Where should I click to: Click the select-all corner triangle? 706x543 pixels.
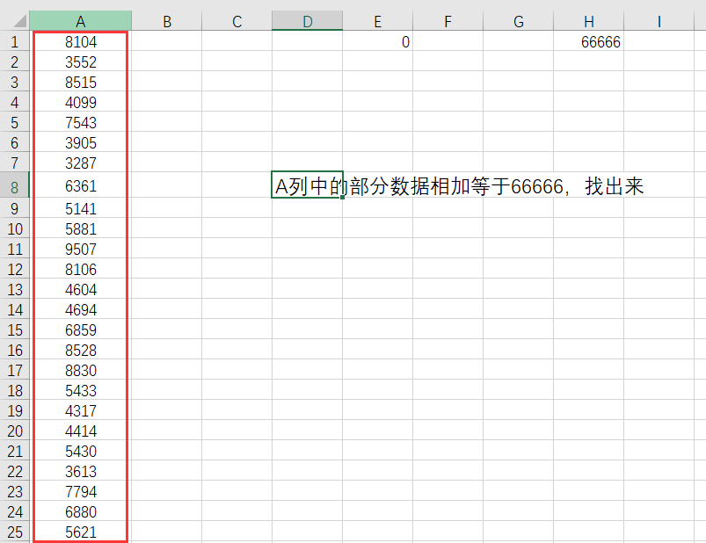pyautogui.click(x=20, y=21)
